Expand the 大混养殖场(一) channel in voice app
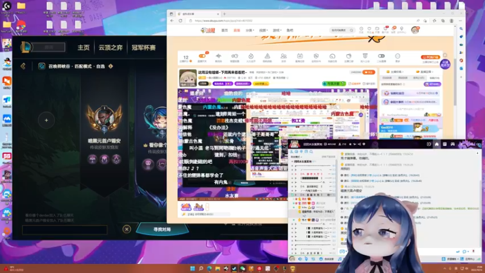The width and height of the screenshot is (485, 273). (x=317, y=228)
